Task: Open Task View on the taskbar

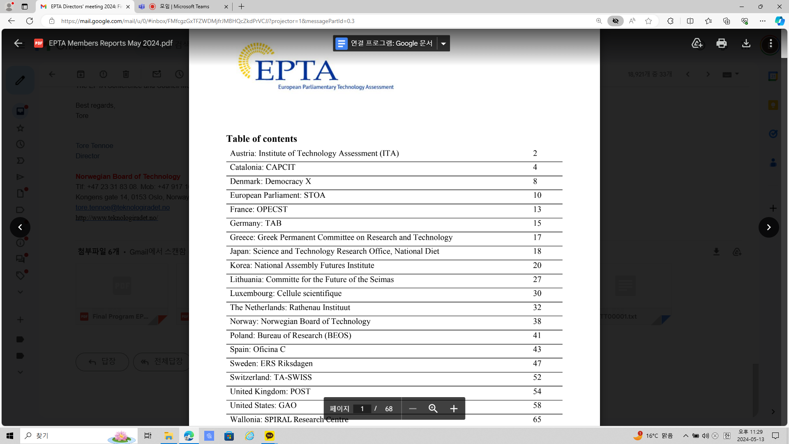Action: 148,436
